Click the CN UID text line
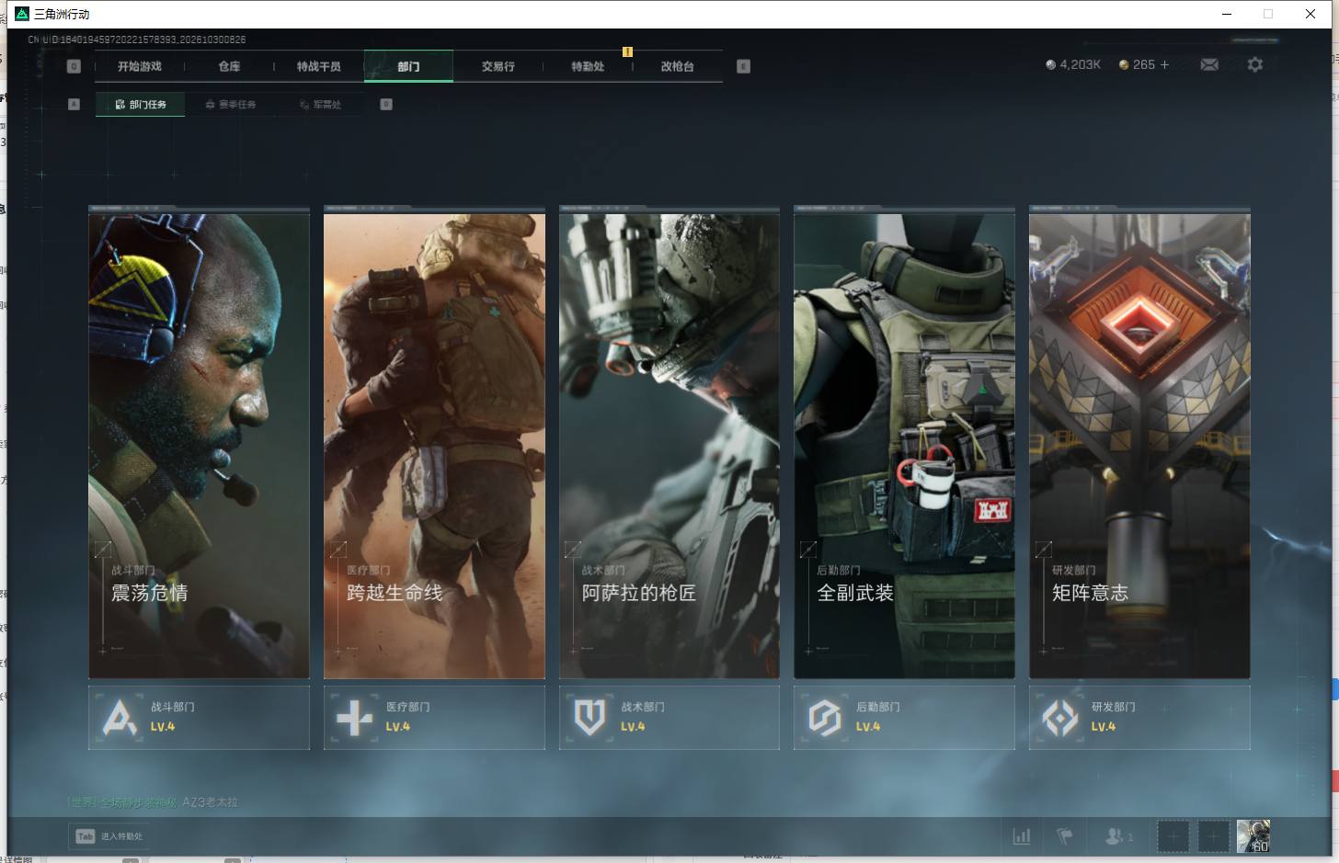The image size is (1339, 863). pos(137,40)
